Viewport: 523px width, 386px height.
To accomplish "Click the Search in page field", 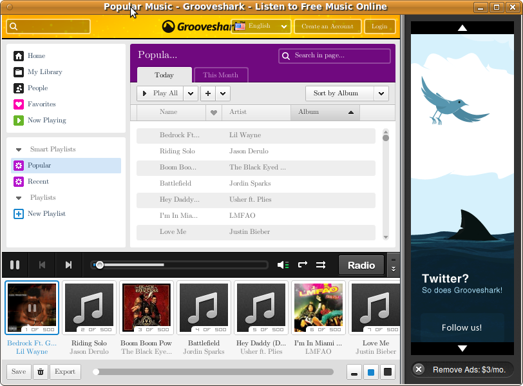I will pos(334,55).
